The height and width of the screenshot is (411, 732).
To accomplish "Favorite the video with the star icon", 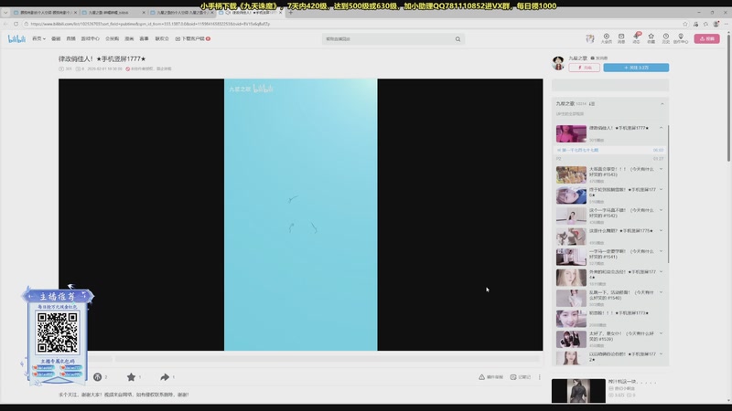I will [131, 376].
